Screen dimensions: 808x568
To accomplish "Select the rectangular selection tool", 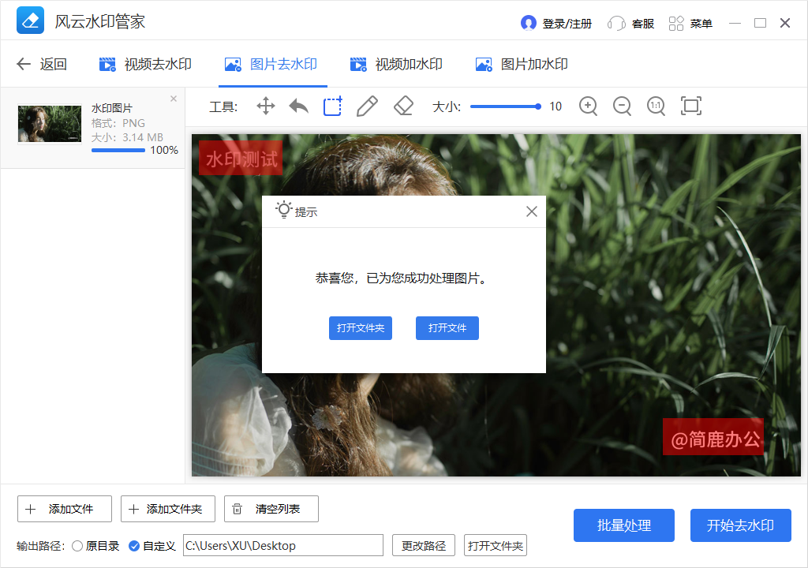I will point(332,106).
